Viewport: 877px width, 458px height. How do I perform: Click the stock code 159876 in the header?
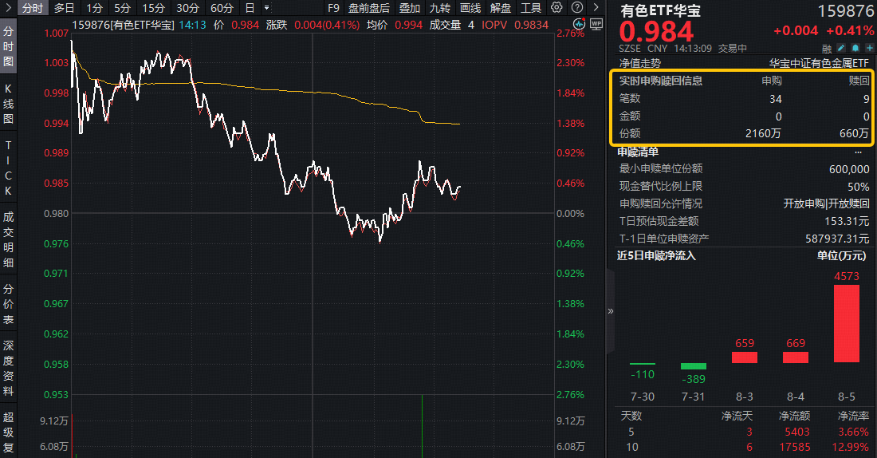pyautogui.click(x=845, y=10)
